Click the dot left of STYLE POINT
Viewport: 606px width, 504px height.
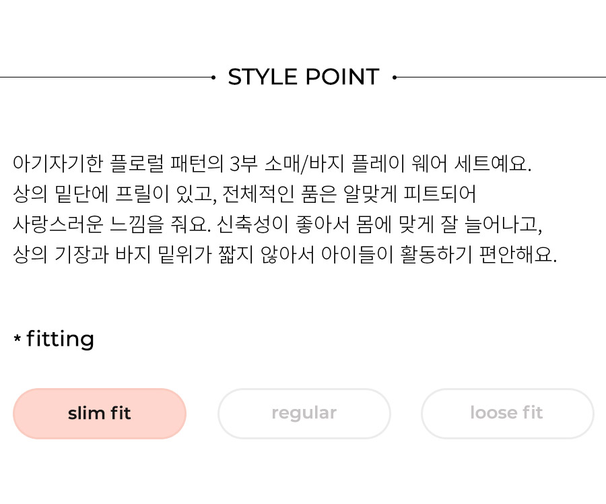(213, 77)
